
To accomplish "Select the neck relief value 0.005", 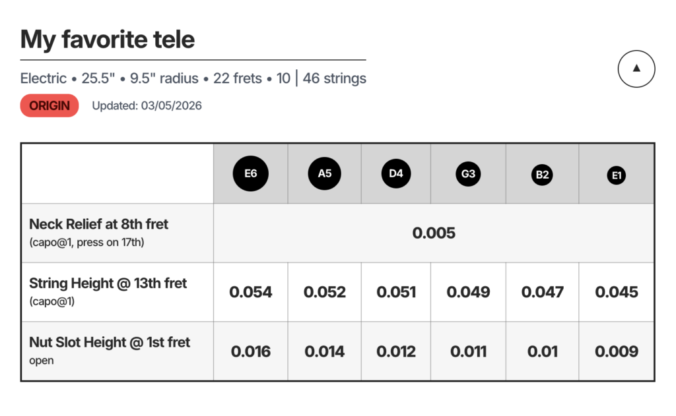I will (x=434, y=233).
